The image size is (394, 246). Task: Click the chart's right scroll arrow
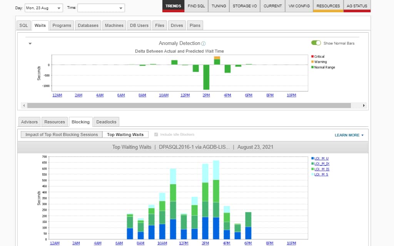(364, 105)
